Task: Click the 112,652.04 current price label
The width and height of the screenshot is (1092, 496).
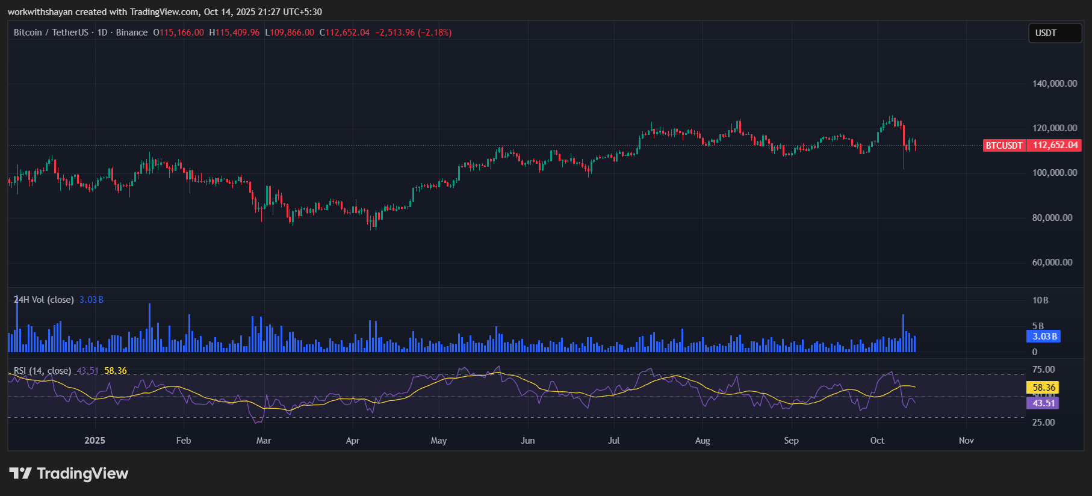Action: point(1055,146)
